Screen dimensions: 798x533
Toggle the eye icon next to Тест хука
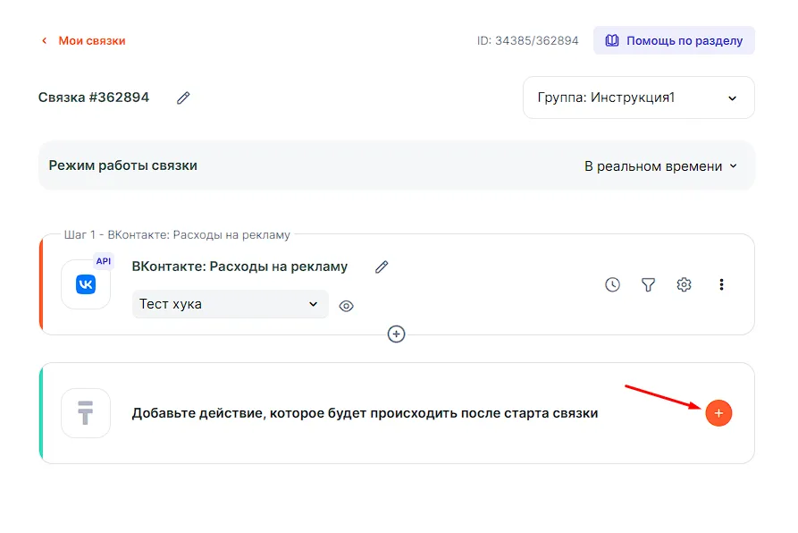[x=347, y=306]
